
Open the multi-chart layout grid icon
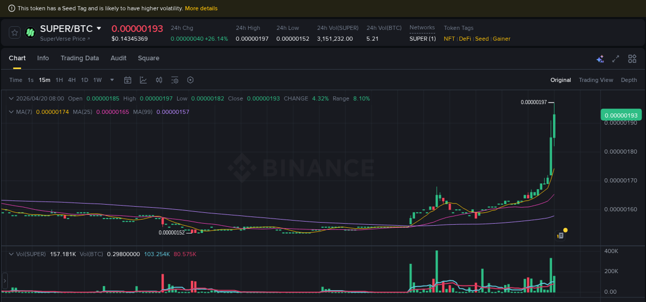632,59
